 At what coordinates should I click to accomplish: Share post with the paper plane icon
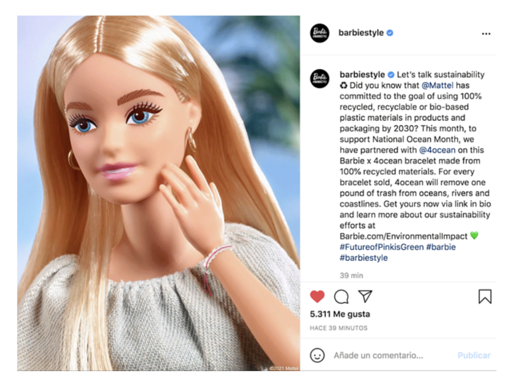pos(365,296)
